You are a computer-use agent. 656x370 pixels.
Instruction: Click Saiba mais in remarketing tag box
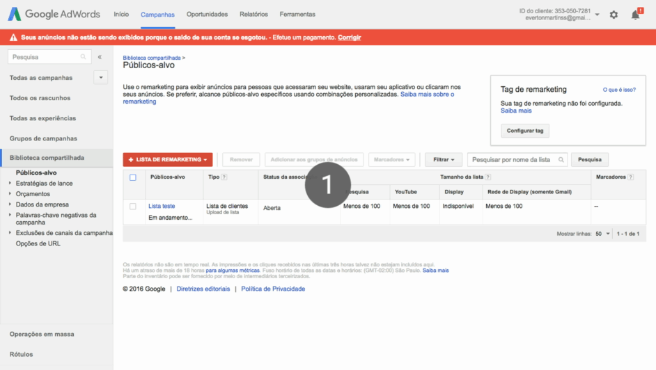tap(516, 111)
